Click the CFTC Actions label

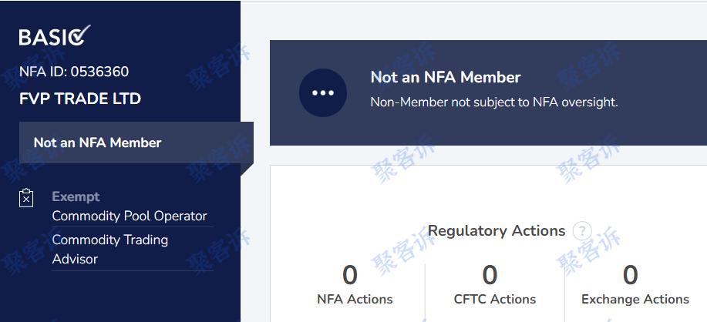tap(495, 299)
